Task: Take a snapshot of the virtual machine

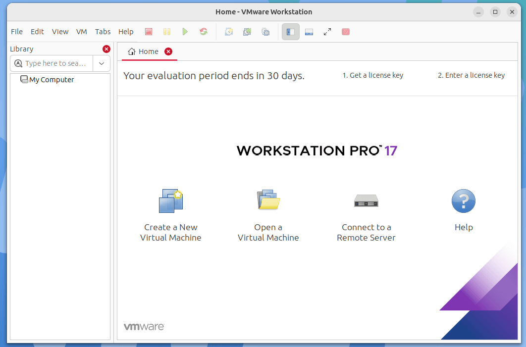Action: coord(228,31)
